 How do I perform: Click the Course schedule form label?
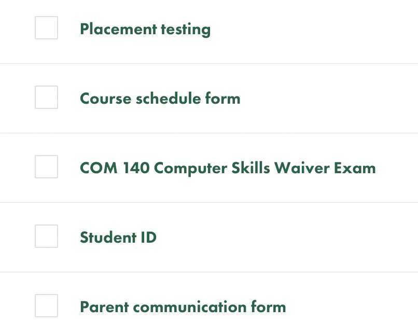tap(160, 99)
